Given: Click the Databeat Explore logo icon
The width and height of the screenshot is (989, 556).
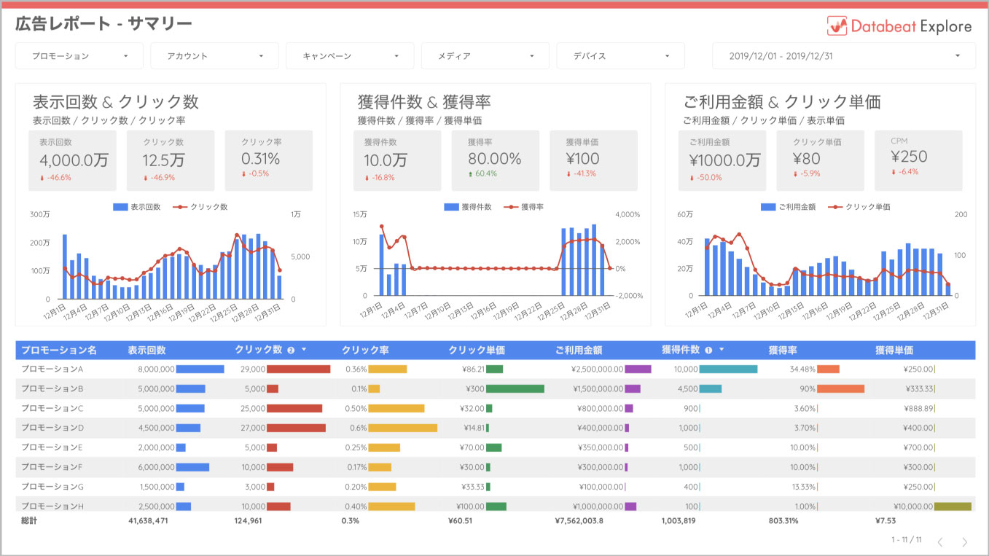Looking at the screenshot, I should tap(837, 26).
